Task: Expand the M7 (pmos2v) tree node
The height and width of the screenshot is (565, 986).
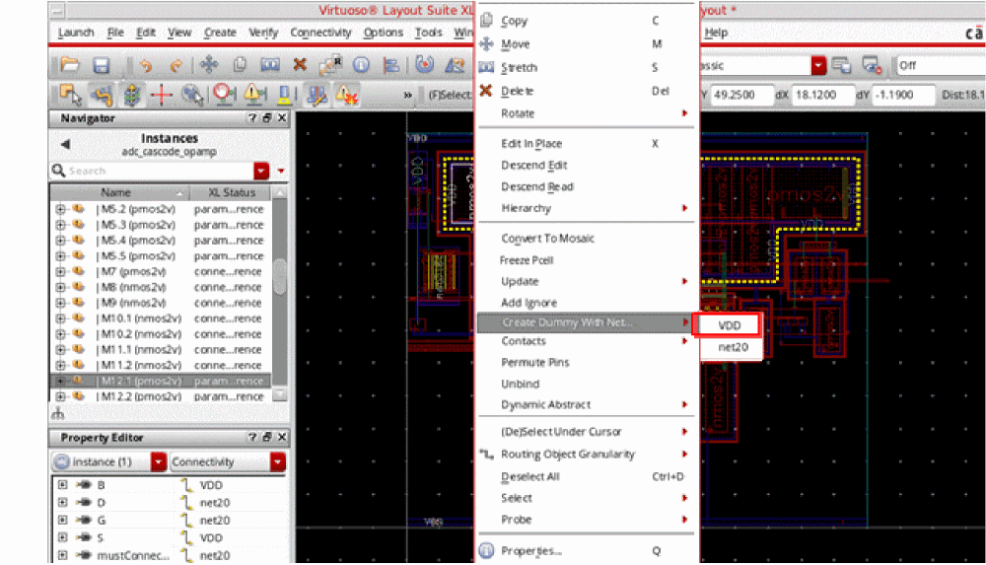Action: point(62,271)
